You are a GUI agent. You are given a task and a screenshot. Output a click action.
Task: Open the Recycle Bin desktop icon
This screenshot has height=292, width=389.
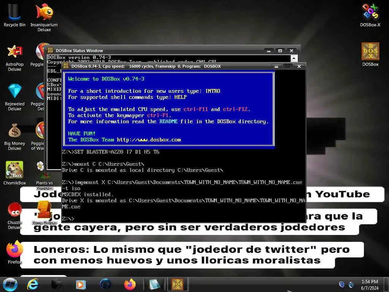pyautogui.click(x=14, y=15)
